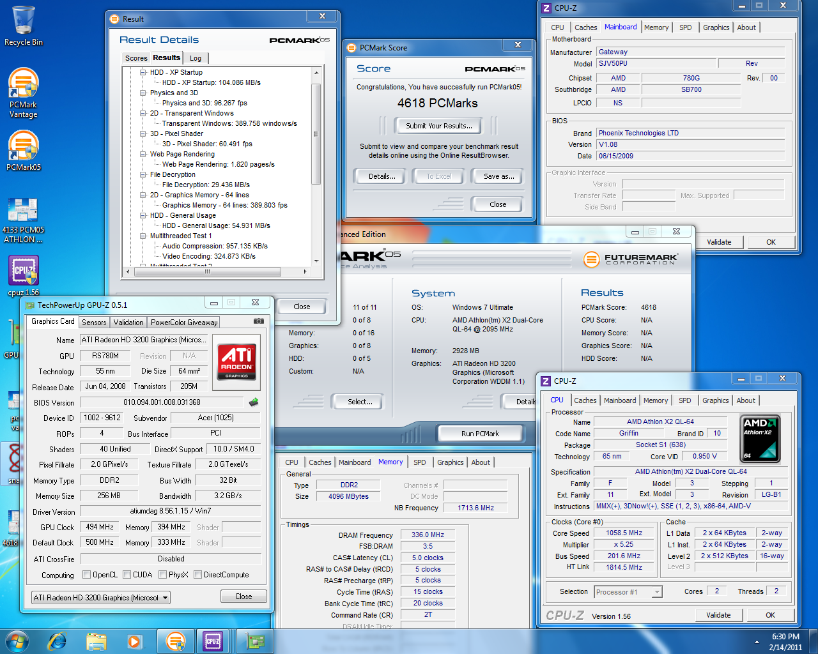818x654 pixels.
Task: Collapse the Multithreaded Test 1 node
Action: pos(143,236)
